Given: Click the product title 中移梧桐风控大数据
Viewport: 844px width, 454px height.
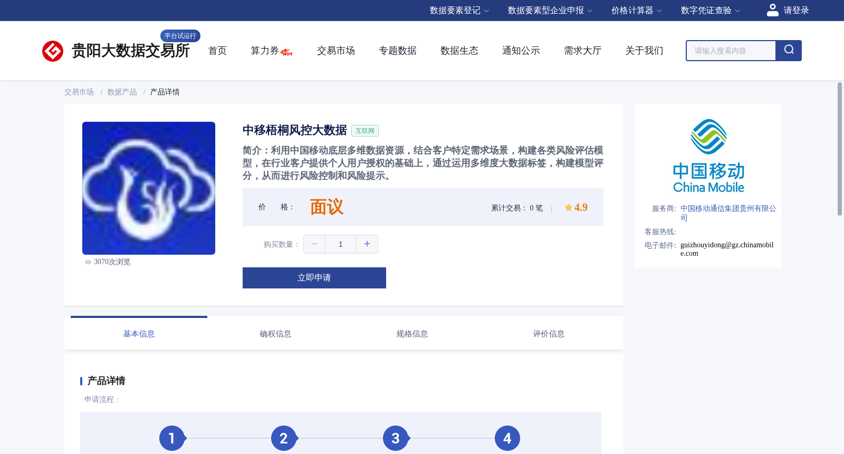Looking at the screenshot, I should click(x=295, y=130).
